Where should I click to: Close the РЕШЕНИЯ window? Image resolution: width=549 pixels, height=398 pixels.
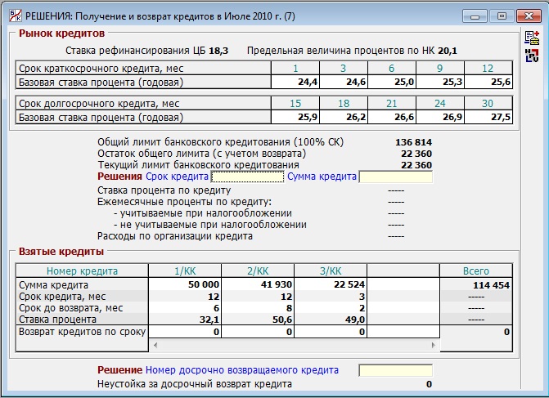529,16
